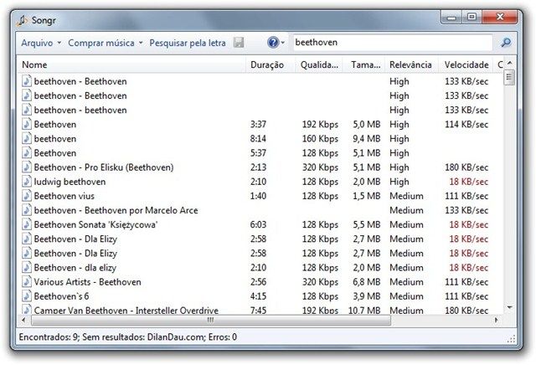Select 'Beethoven`s 6' song name

61,296
